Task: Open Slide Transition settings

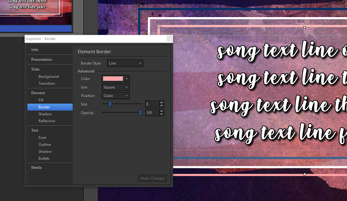Action: tap(46, 83)
